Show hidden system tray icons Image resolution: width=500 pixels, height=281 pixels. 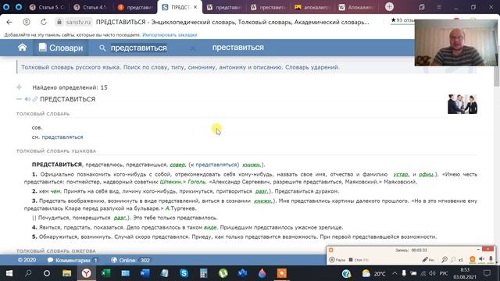pyautogui.click(x=395, y=273)
